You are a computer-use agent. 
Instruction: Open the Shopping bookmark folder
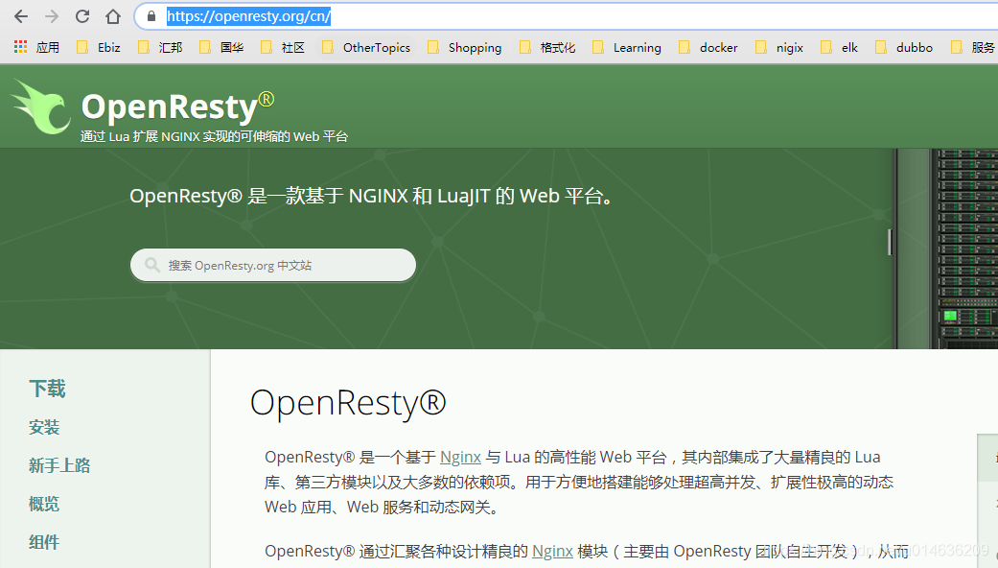[x=465, y=47]
